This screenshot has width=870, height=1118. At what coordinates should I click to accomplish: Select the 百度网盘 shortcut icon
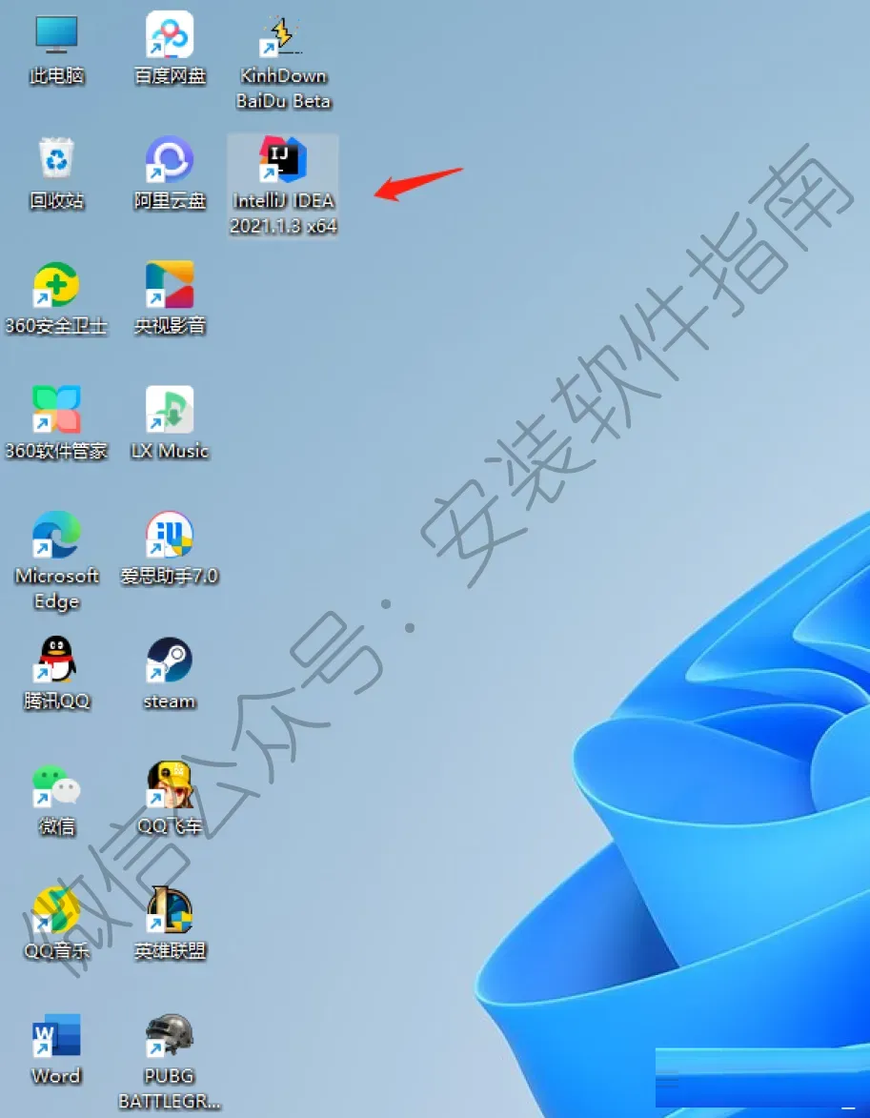170,34
